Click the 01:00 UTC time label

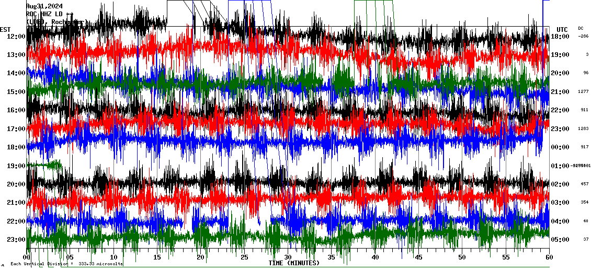point(560,166)
